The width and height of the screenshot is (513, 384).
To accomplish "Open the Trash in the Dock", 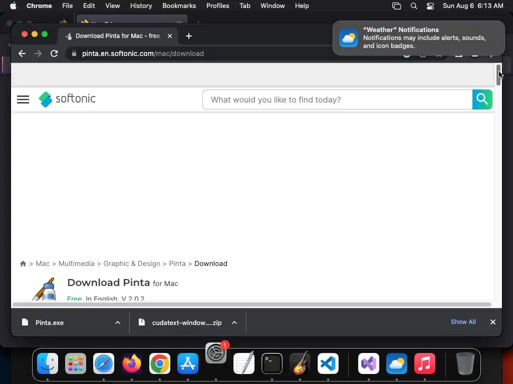I will tap(465, 363).
